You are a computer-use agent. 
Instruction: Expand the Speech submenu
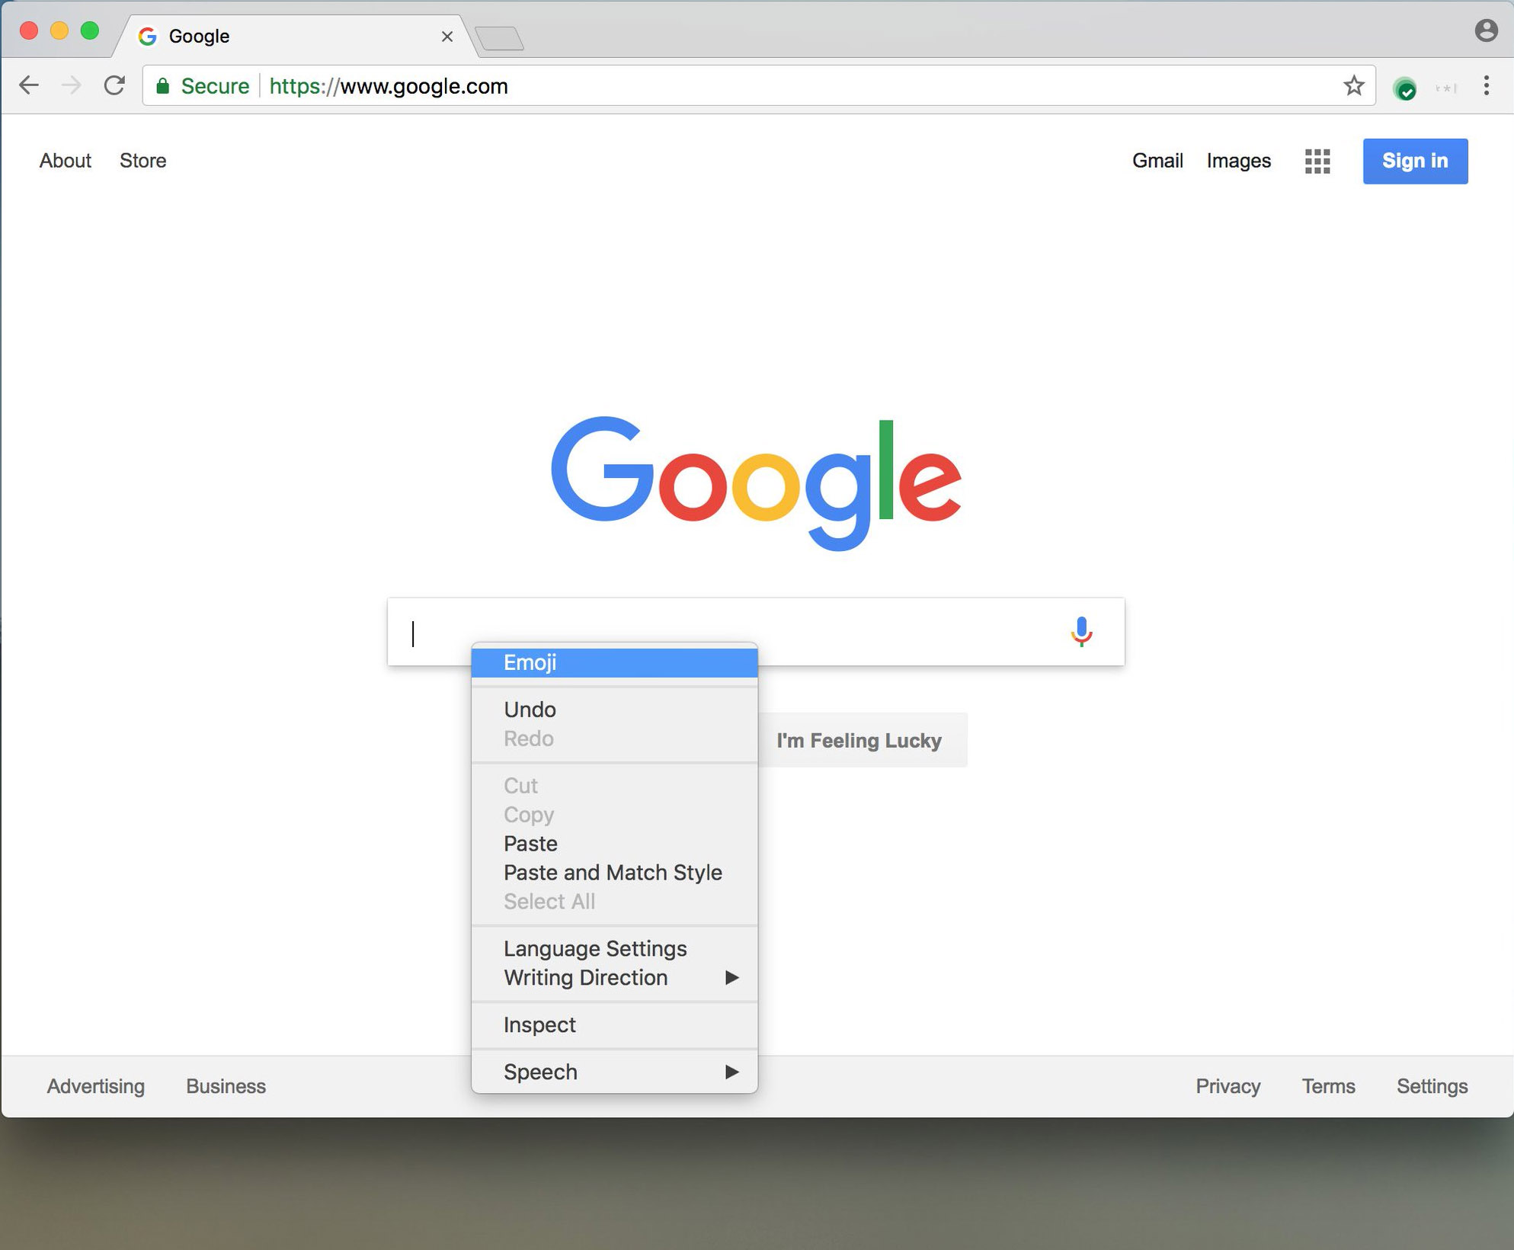click(614, 1072)
